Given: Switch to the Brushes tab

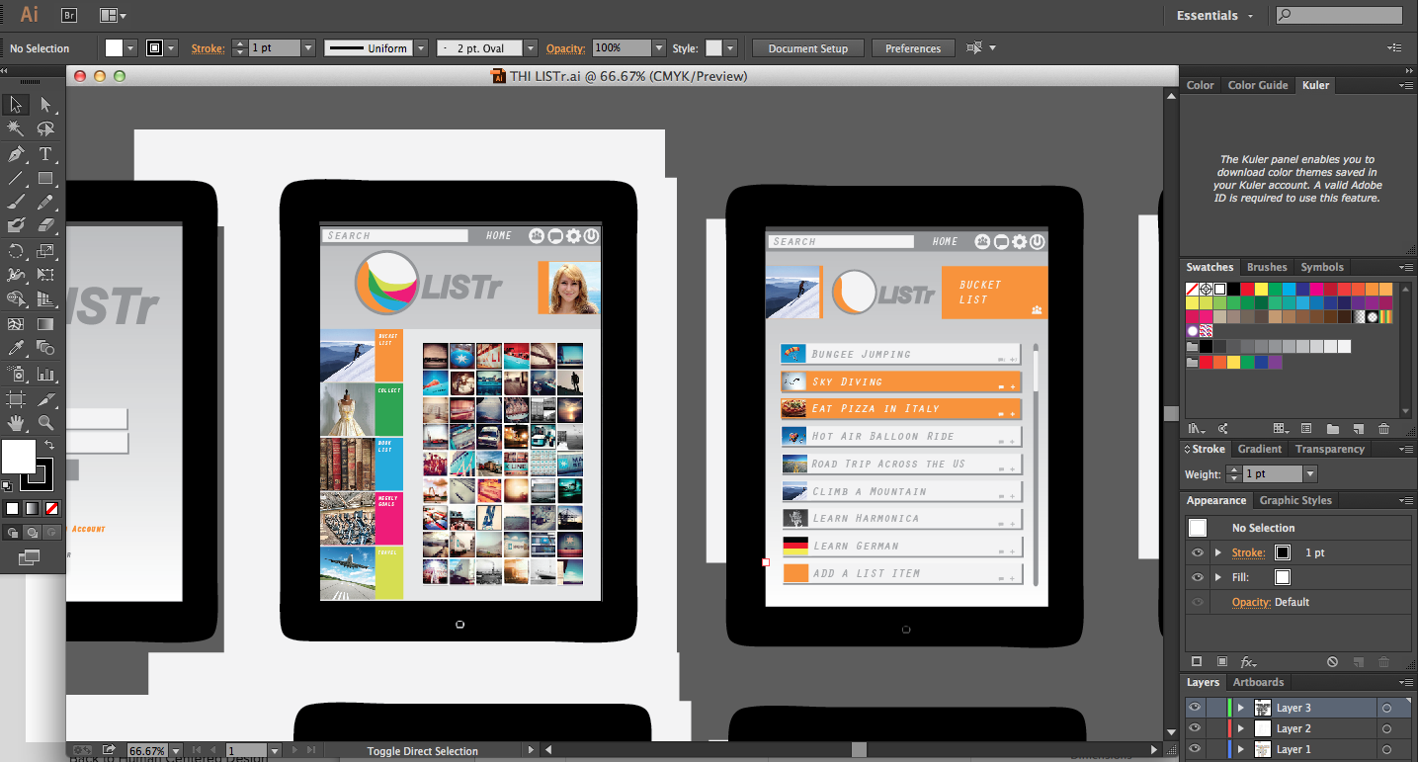Looking at the screenshot, I should [x=1267, y=267].
